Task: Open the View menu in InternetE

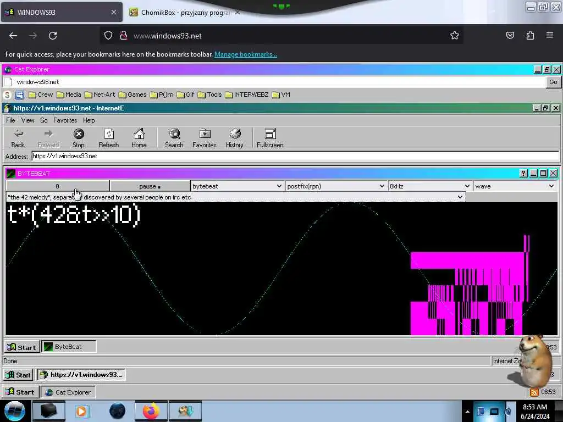Action: (27, 120)
